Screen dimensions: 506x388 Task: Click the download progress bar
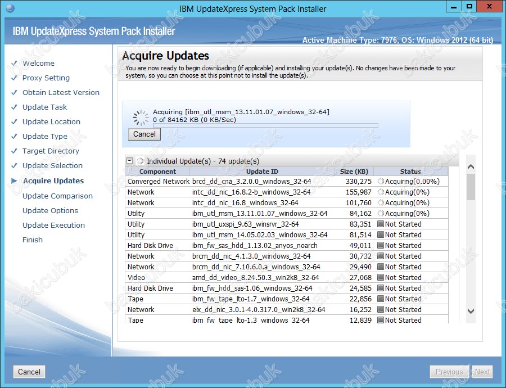pos(265,125)
